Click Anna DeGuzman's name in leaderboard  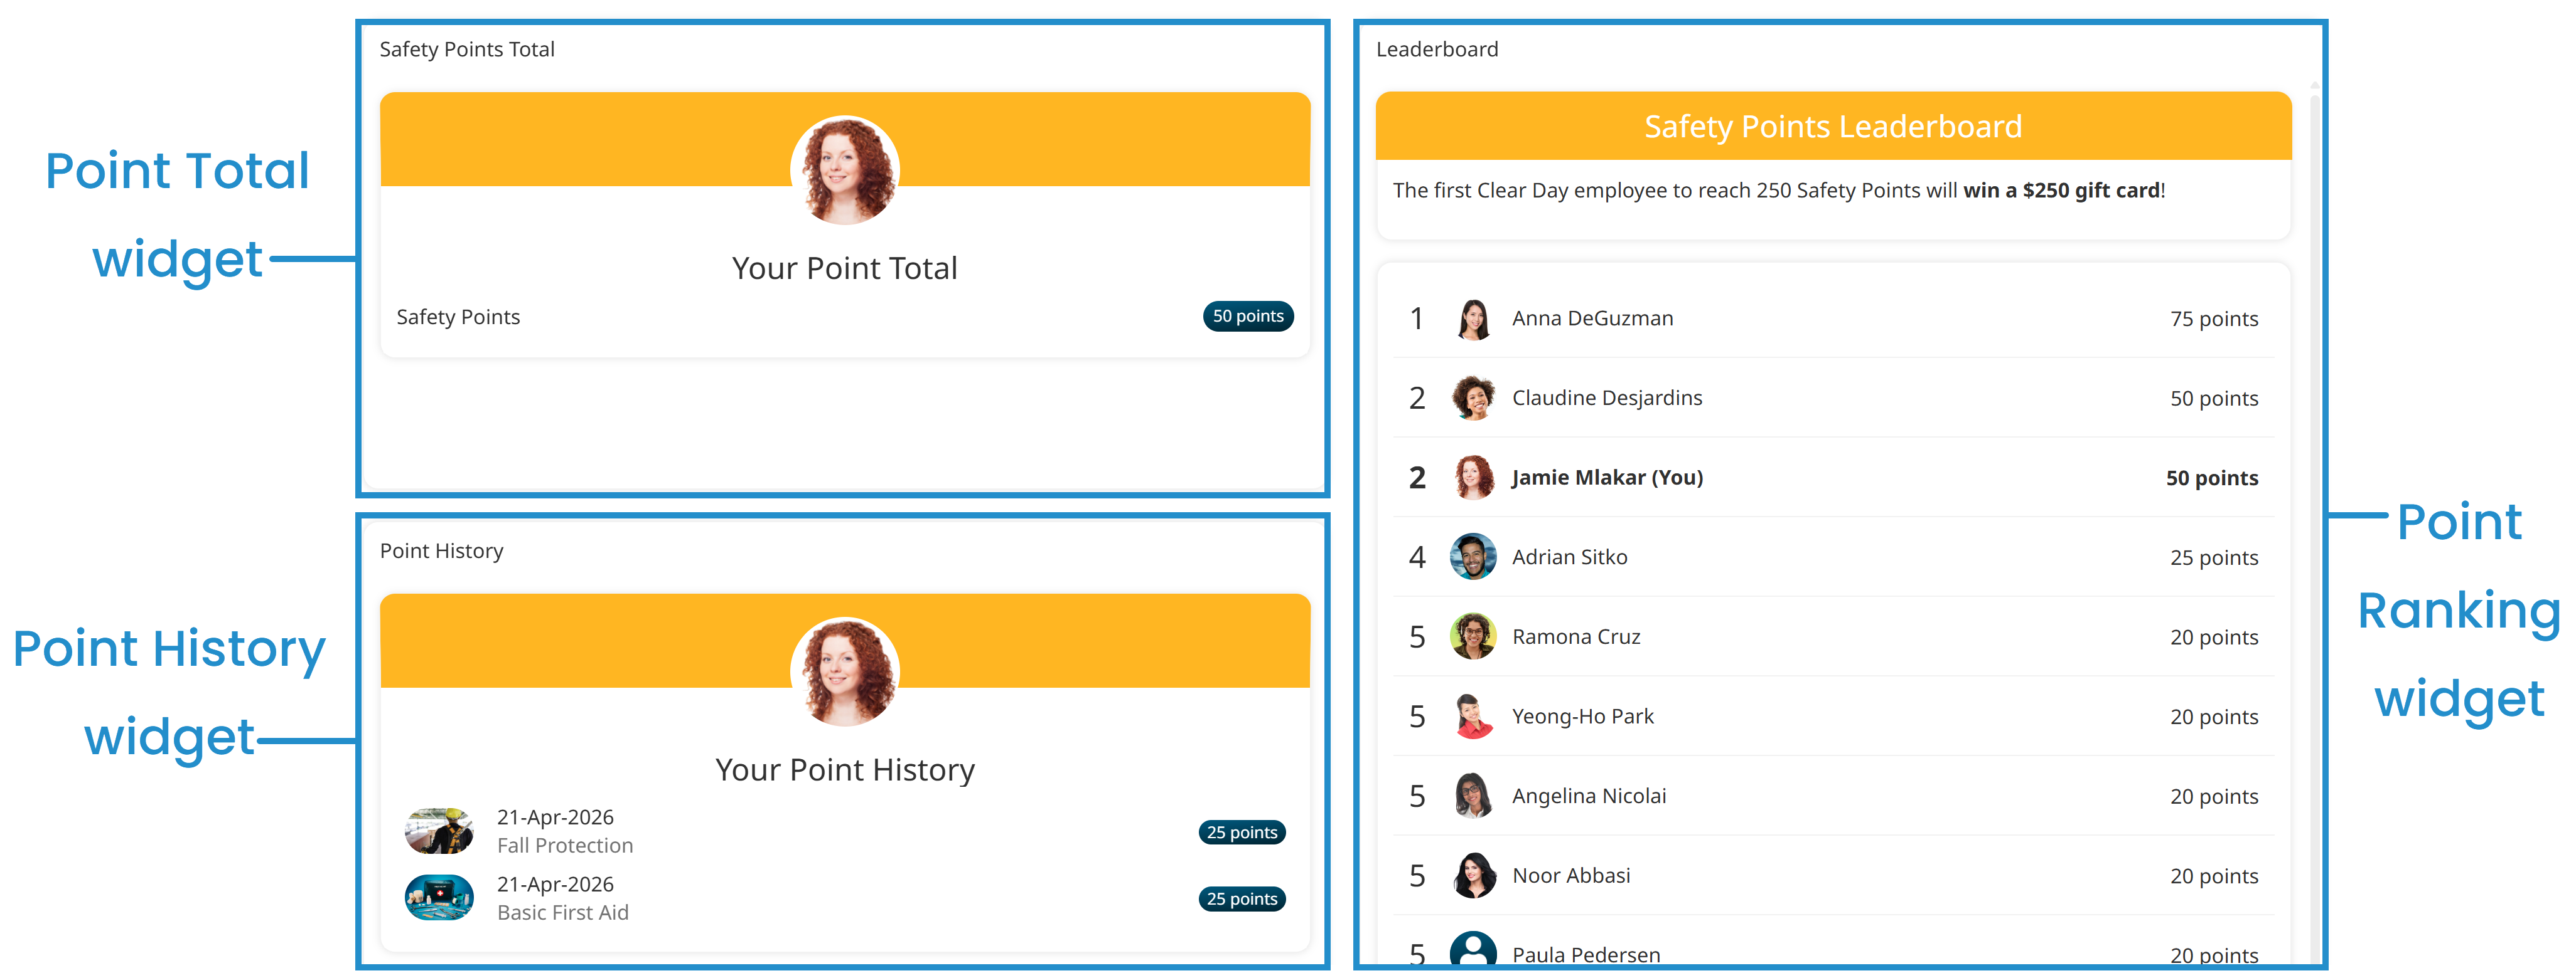click(x=1592, y=318)
